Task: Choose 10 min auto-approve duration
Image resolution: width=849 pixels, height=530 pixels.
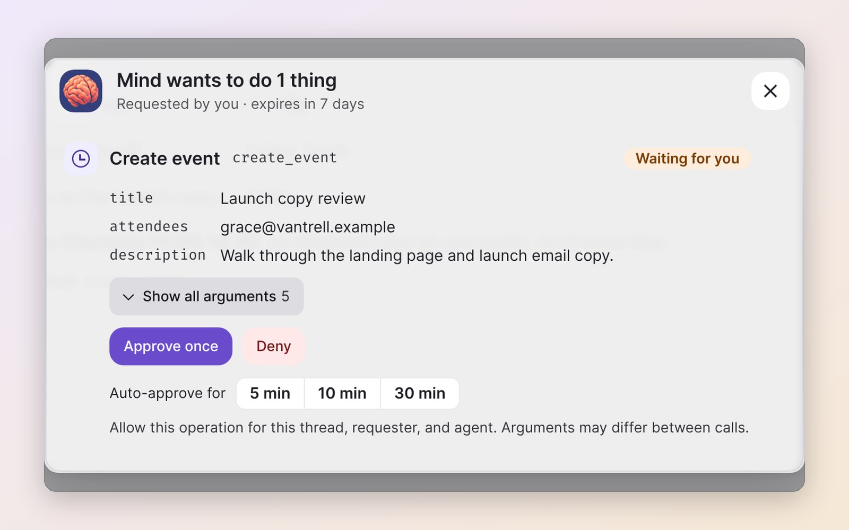Action: (x=342, y=393)
